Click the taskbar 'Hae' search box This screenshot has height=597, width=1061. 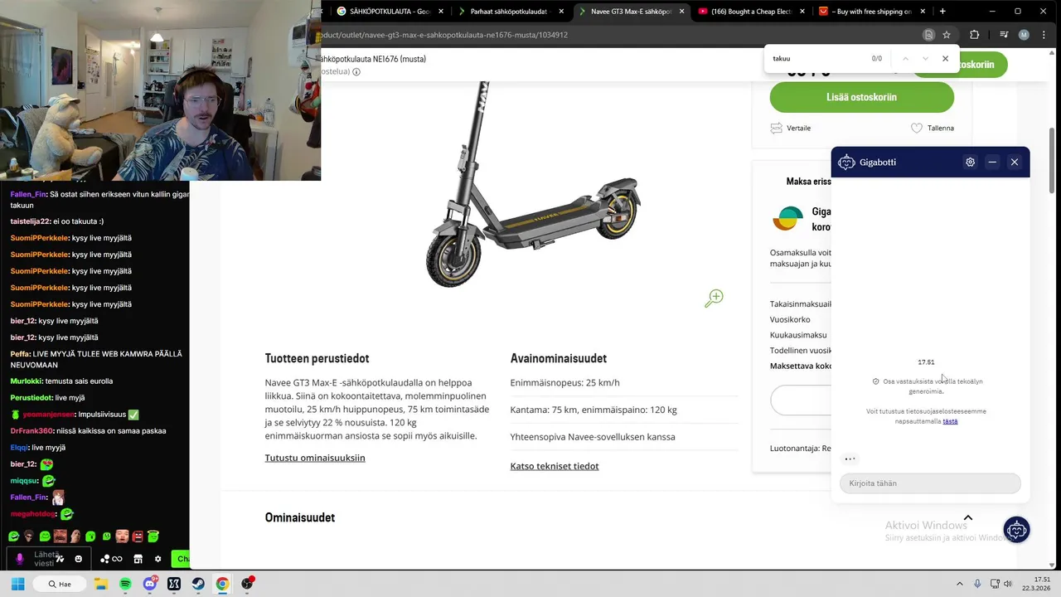[59, 584]
